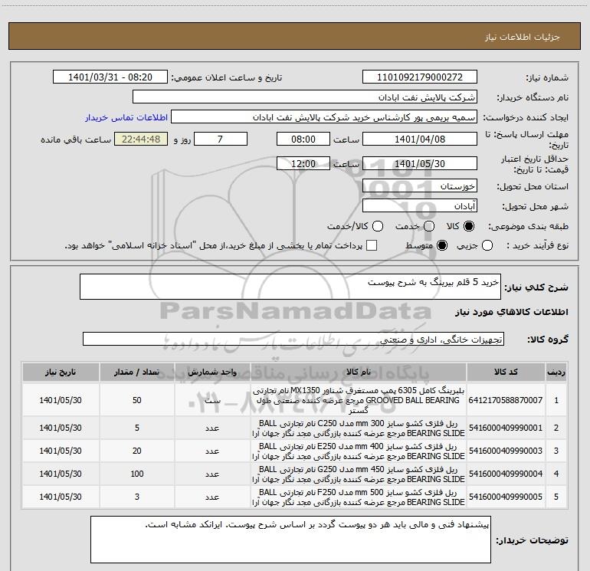
Task: Click the countdown timer 22:44:48
Action: (x=141, y=139)
